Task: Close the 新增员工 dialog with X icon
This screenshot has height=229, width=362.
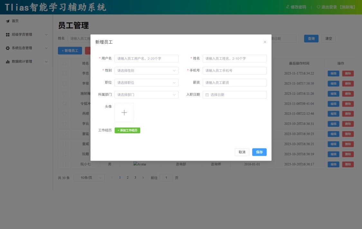Action: coord(265,42)
